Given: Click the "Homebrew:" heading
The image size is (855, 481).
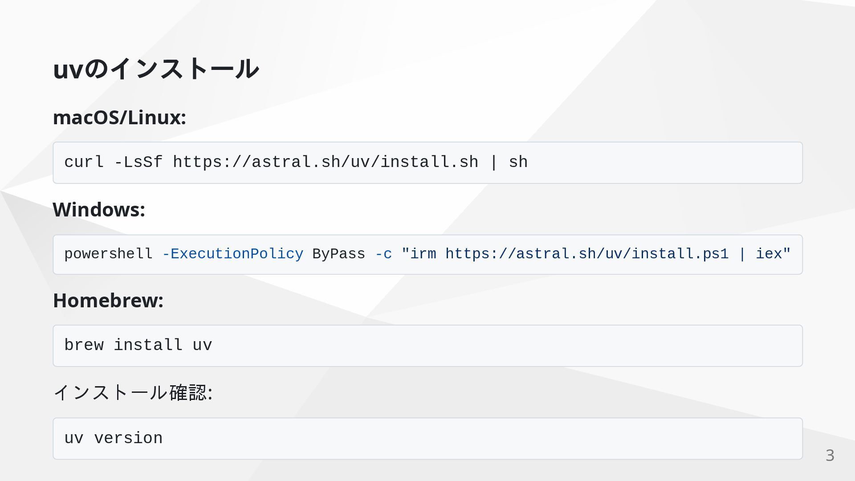Looking at the screenshot, I should [108, 301].
